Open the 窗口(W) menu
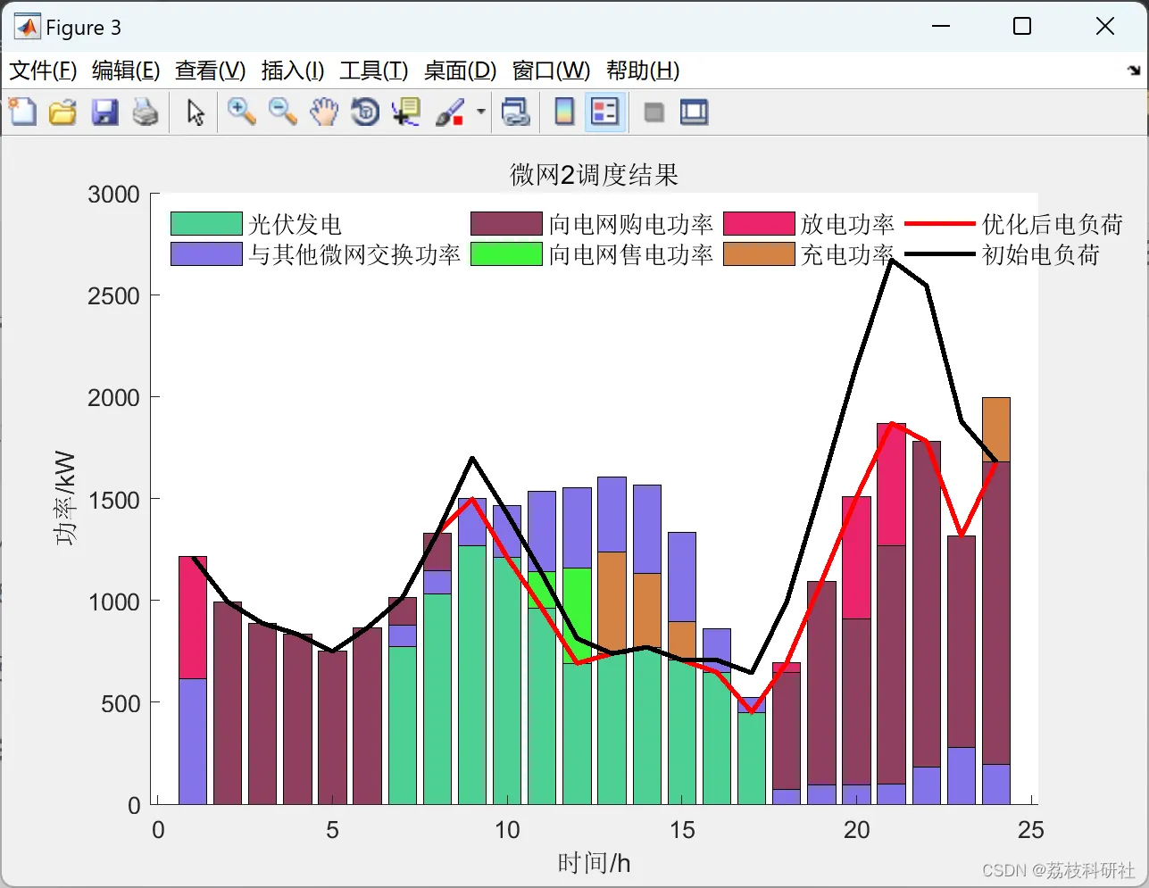The width and height of the screenshot is (1149, 888). [551, 71]
